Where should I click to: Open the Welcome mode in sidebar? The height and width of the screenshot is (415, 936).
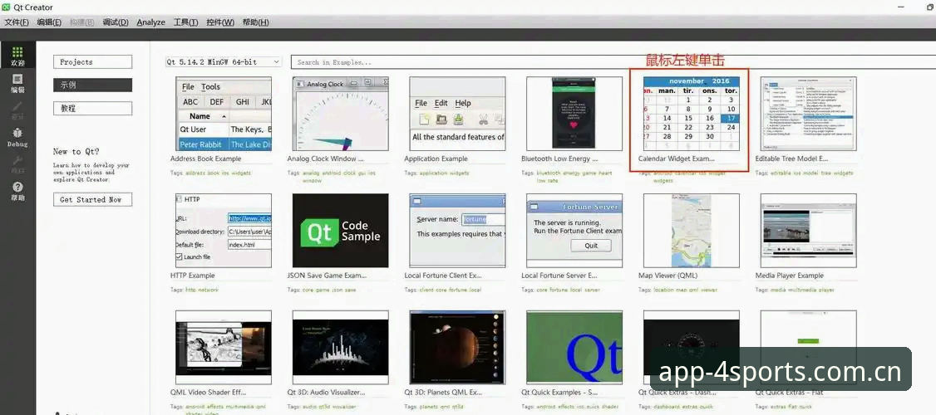[x=18, y=56]
